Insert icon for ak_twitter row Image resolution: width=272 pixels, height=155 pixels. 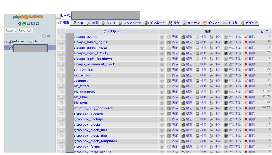click(x=212, y=75)
